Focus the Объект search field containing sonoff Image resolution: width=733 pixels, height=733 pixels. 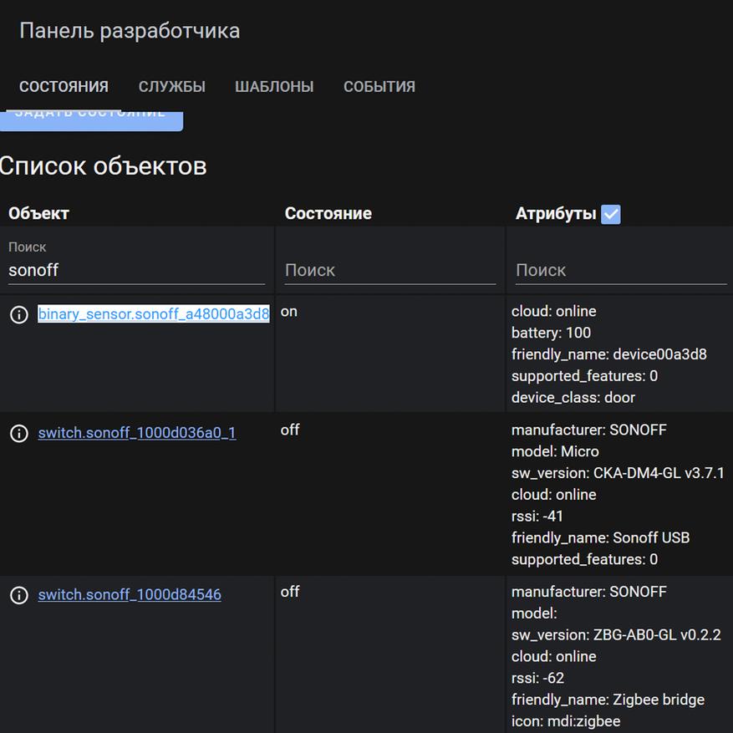pos(136,270)
